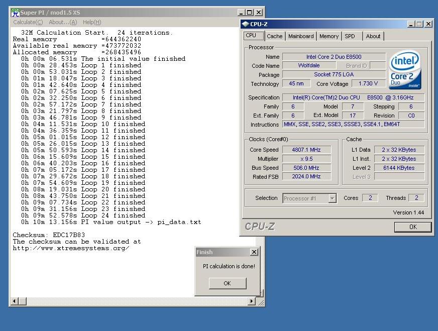Click the Specification field showing E8500 @ 3.16GHz
Screen dimensions: 438x331
pos(353,97)
